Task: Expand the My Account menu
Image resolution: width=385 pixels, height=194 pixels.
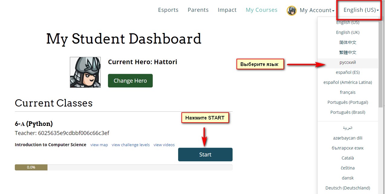Action: [317, 10]
